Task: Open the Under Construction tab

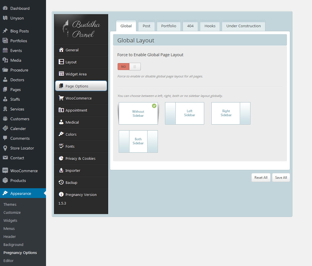Action: click(x=243, y=26)
